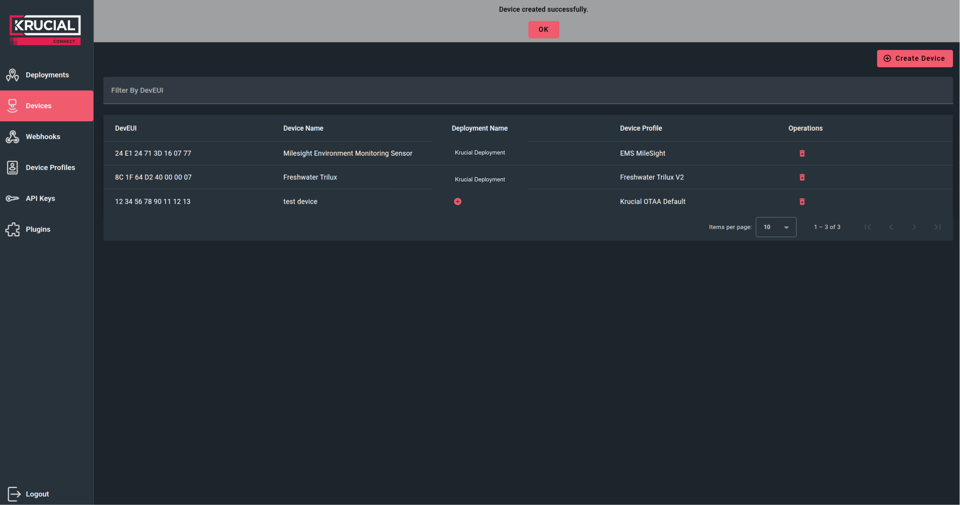Open Deployments in the sidebar

(47, 75)
